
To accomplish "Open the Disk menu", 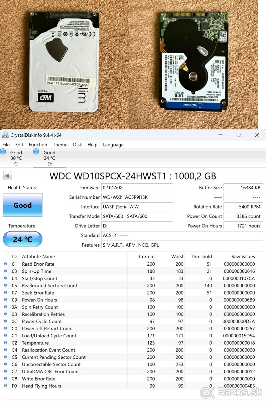I will pyautogui.click(x=78, y=145).
